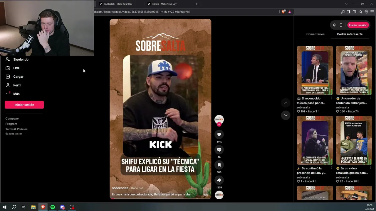The width and height of the screenshot is (376, 211).
Task: Open the Brave VPN shield icon
Action: point(366,12)
